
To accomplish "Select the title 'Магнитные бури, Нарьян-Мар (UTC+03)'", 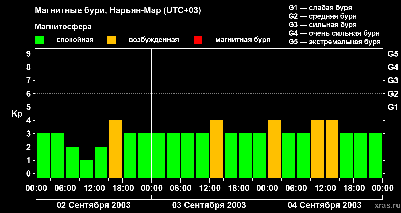I will coord(118,11).
